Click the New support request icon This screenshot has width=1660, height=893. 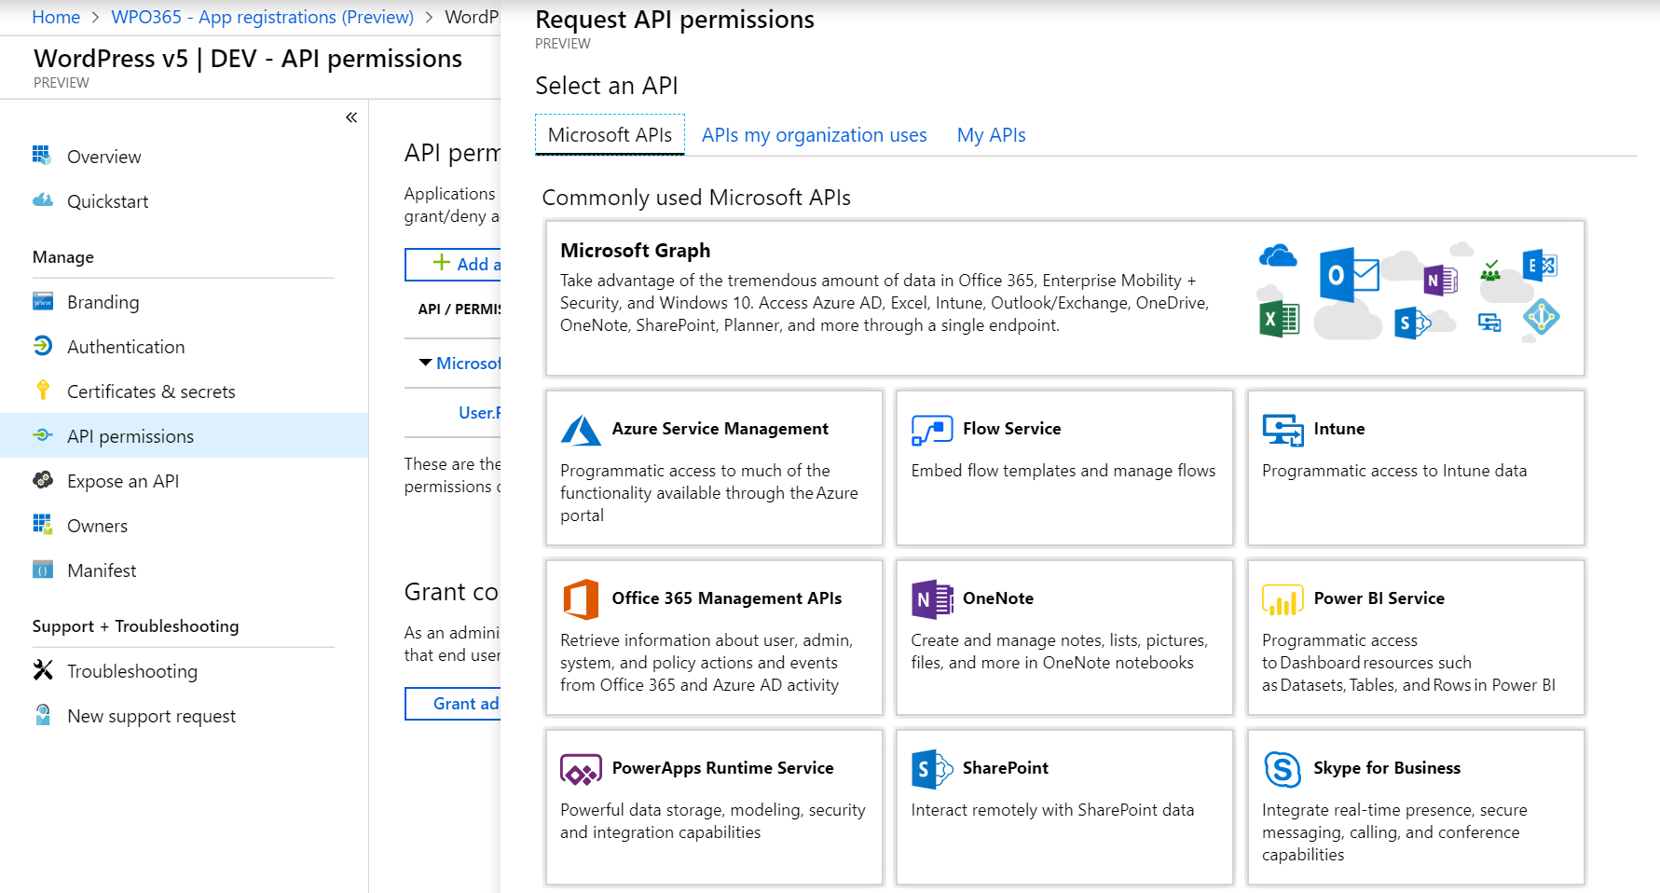[x=42, y=714]
